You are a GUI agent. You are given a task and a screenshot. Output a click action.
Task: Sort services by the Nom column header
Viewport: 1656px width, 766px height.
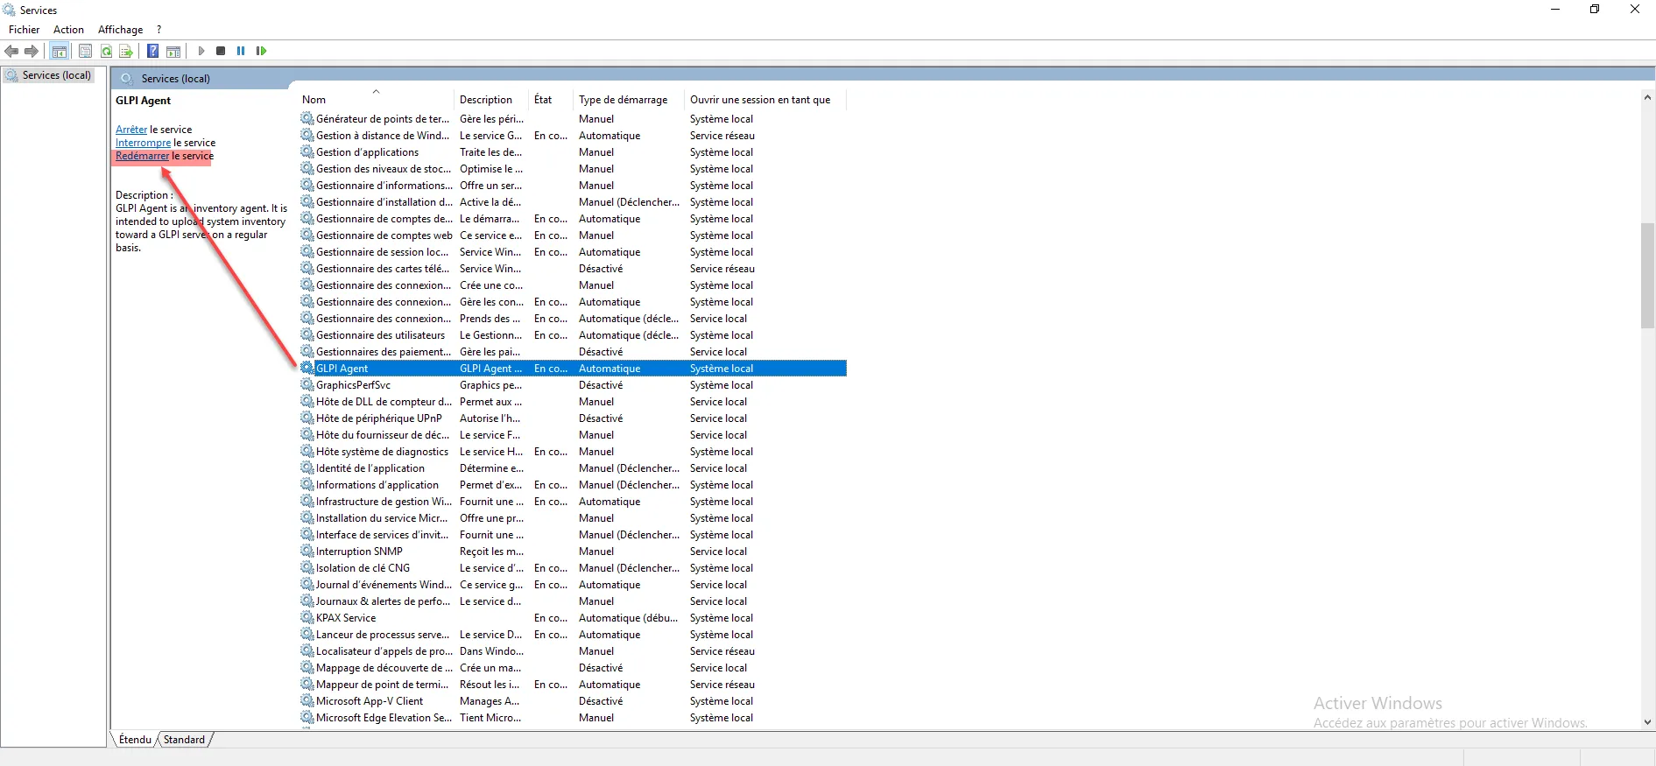click(314, 100)
